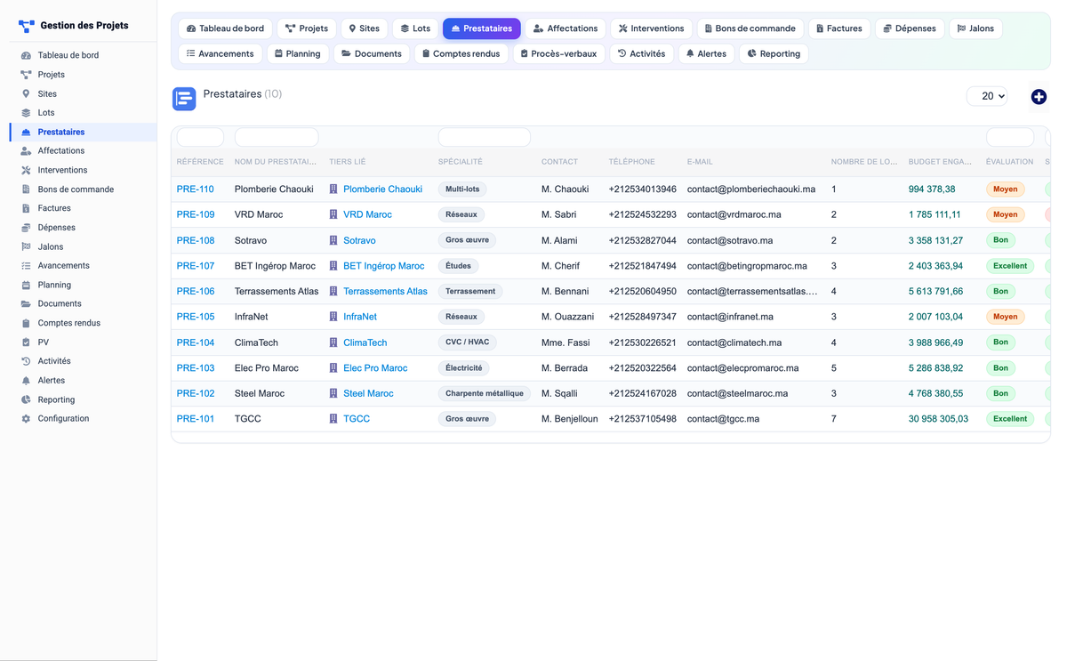1067x661 pixels.
Task: Click the Configuration gear icon in sidebar
Action: 26,419
